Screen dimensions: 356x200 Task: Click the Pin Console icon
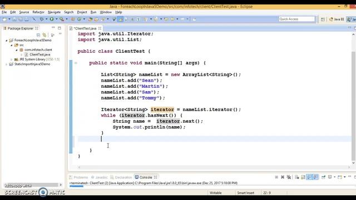coord(323,177)
